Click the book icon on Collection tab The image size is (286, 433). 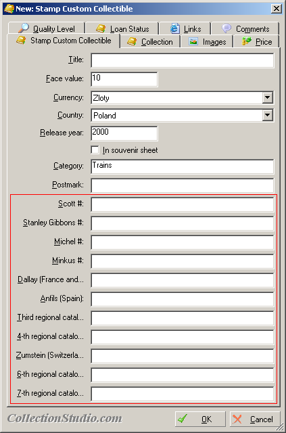point(132,41)
